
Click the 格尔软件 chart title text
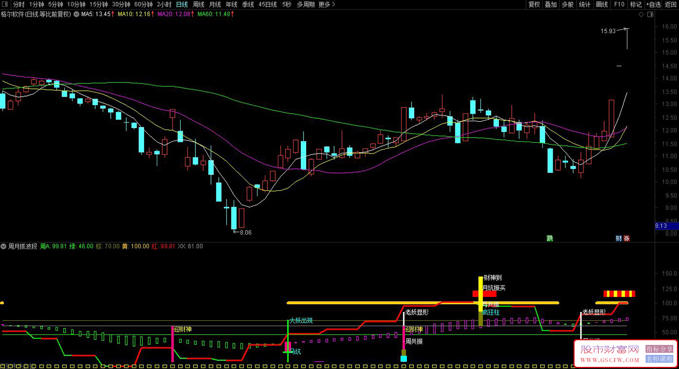coord(36,14)
